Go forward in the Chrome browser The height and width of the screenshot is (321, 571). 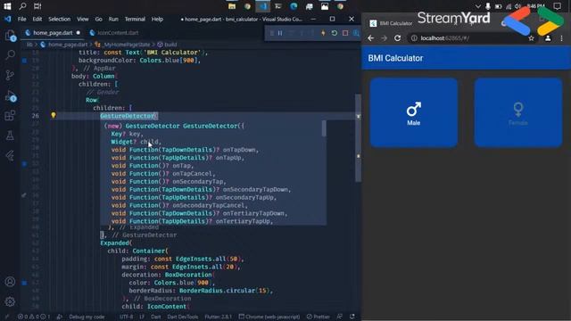pos(384,38)
